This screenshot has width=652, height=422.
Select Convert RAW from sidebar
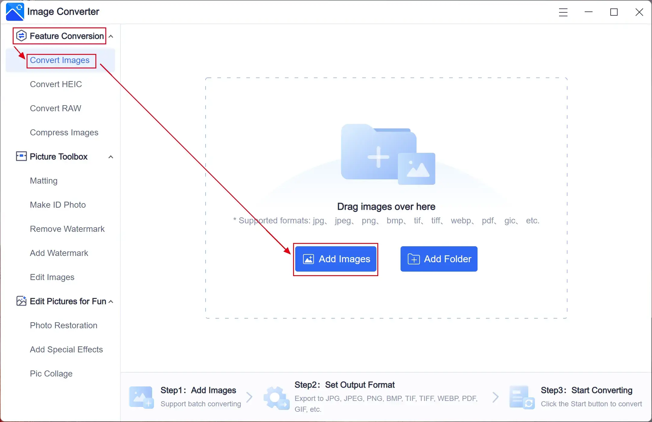tap(56, 108)
